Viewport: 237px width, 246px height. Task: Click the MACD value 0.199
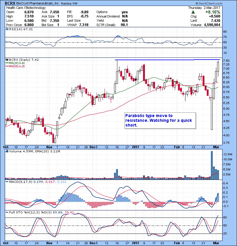click(38, 182)
